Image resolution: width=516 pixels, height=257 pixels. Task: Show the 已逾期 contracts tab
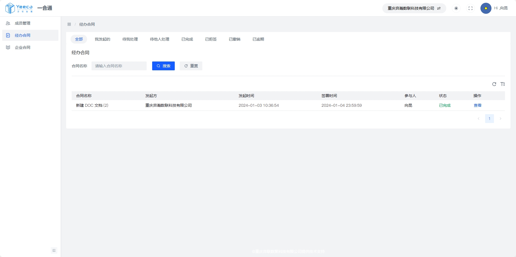(x=258, y=39)
